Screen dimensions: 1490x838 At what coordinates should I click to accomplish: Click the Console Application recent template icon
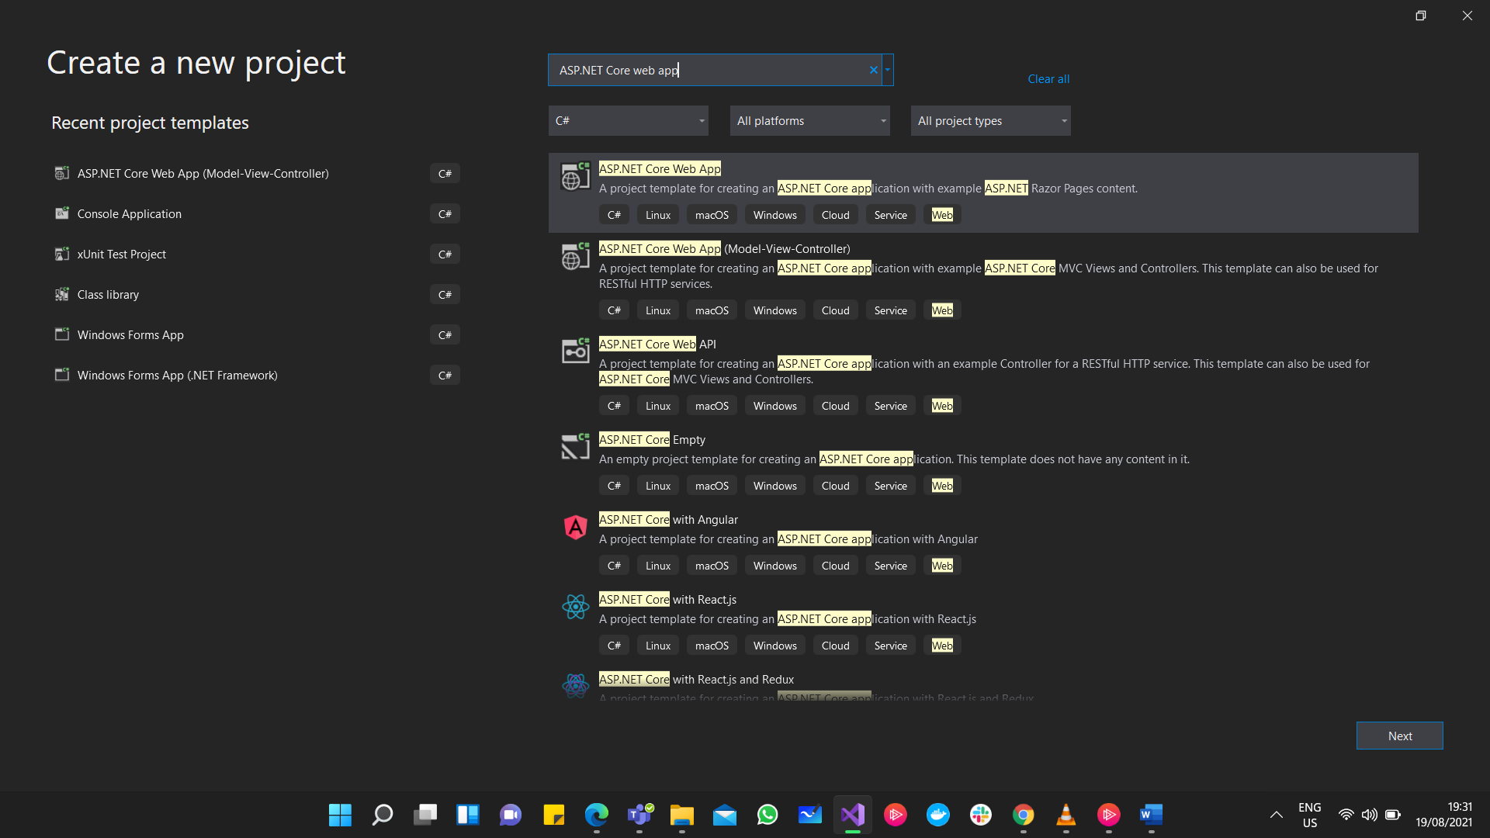[62, 213]
